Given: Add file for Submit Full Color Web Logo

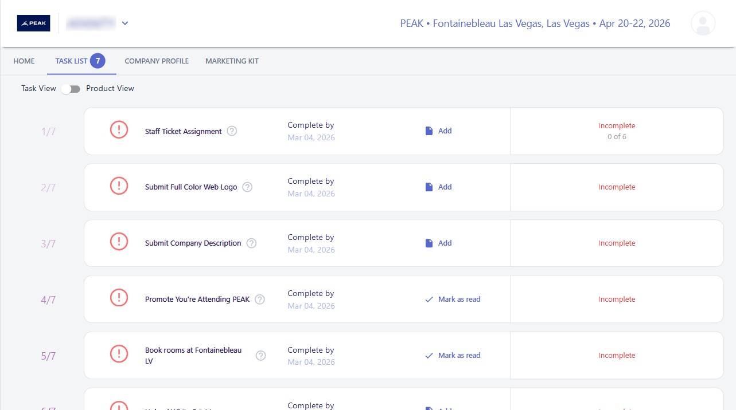Looking at the screenshot, I should tap(439, 187).
